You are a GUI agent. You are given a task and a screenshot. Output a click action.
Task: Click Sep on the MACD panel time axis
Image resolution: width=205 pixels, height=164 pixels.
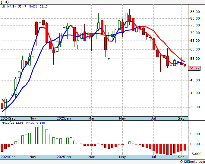181,157
